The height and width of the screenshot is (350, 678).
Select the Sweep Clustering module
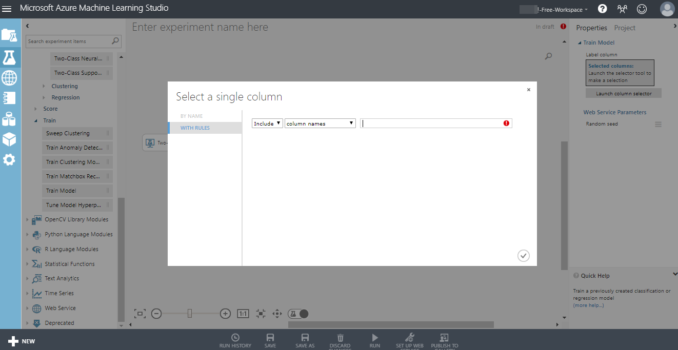pyautogui.click(x=77, y=133)
